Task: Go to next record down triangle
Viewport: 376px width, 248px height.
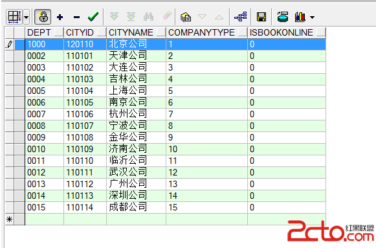Action: (202, 17)
